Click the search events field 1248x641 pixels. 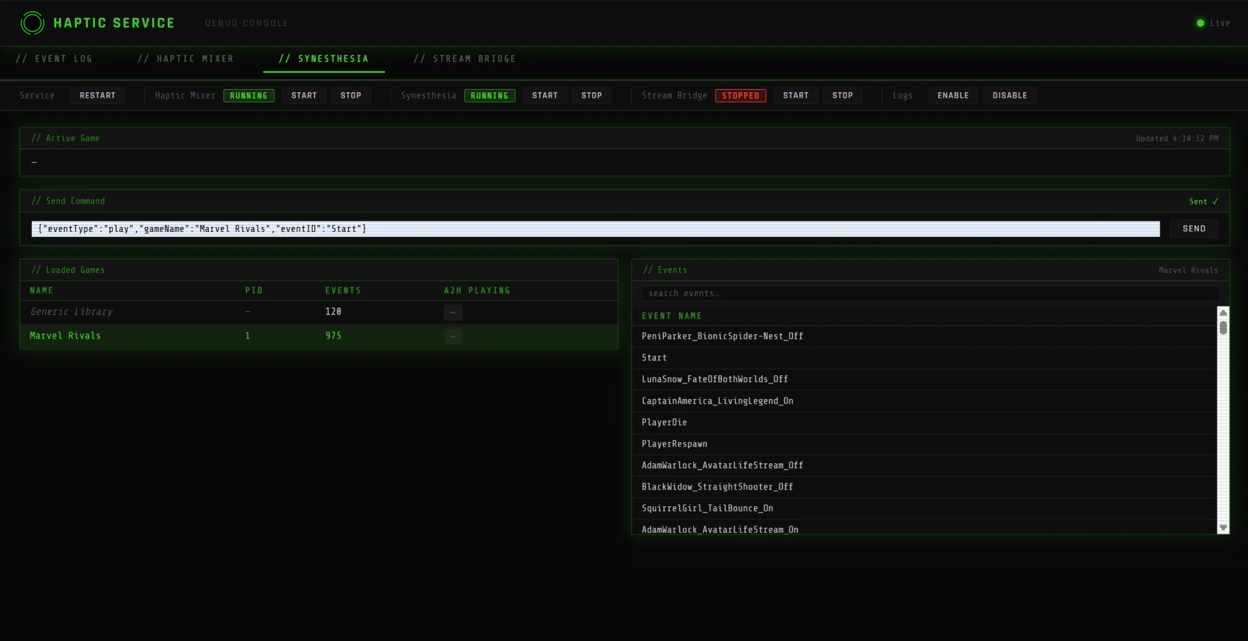930,293
